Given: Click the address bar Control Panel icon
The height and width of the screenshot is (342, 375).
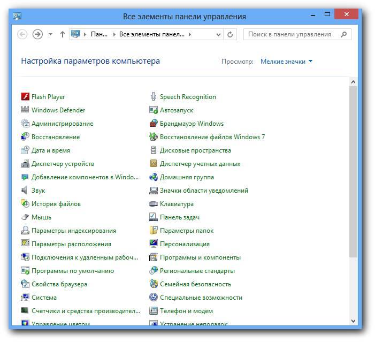Looking at the screenshot, I should pyautogui.click(x=75, y=34).
